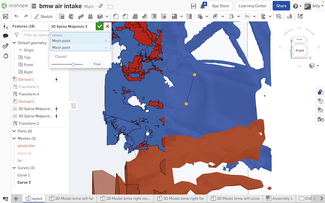This screenshot has height=203, width=325.
Task: Open the variable table (x) icon
Action: (321, 119)
